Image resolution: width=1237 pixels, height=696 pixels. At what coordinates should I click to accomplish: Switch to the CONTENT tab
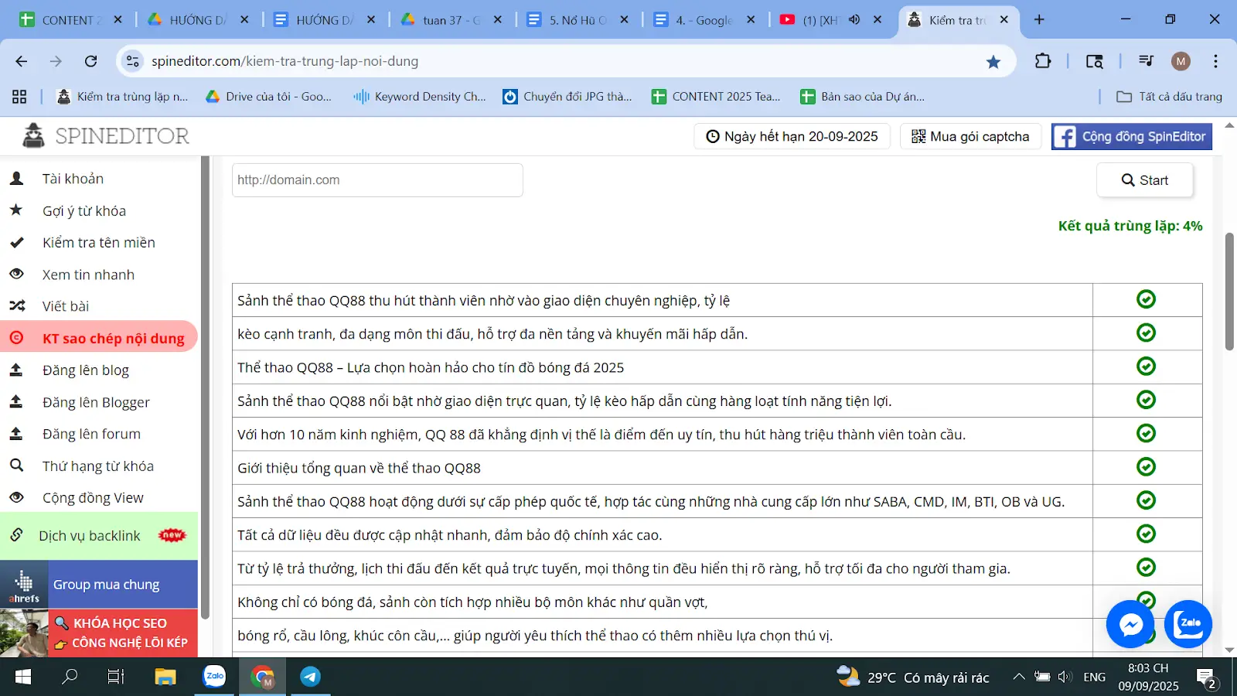point(71,20)
